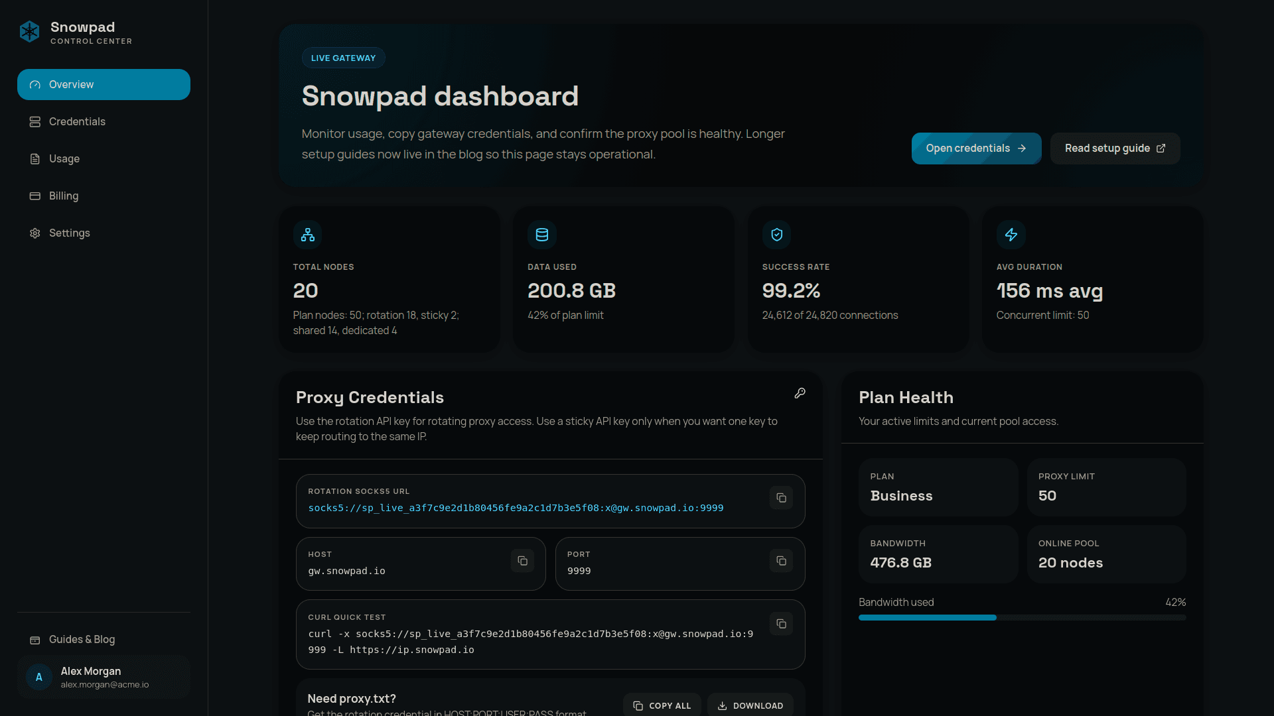Viewport: 1274px width, 716px height.
Task: Click the Alex Morgan avatar circle
Action: coord(39,677)
